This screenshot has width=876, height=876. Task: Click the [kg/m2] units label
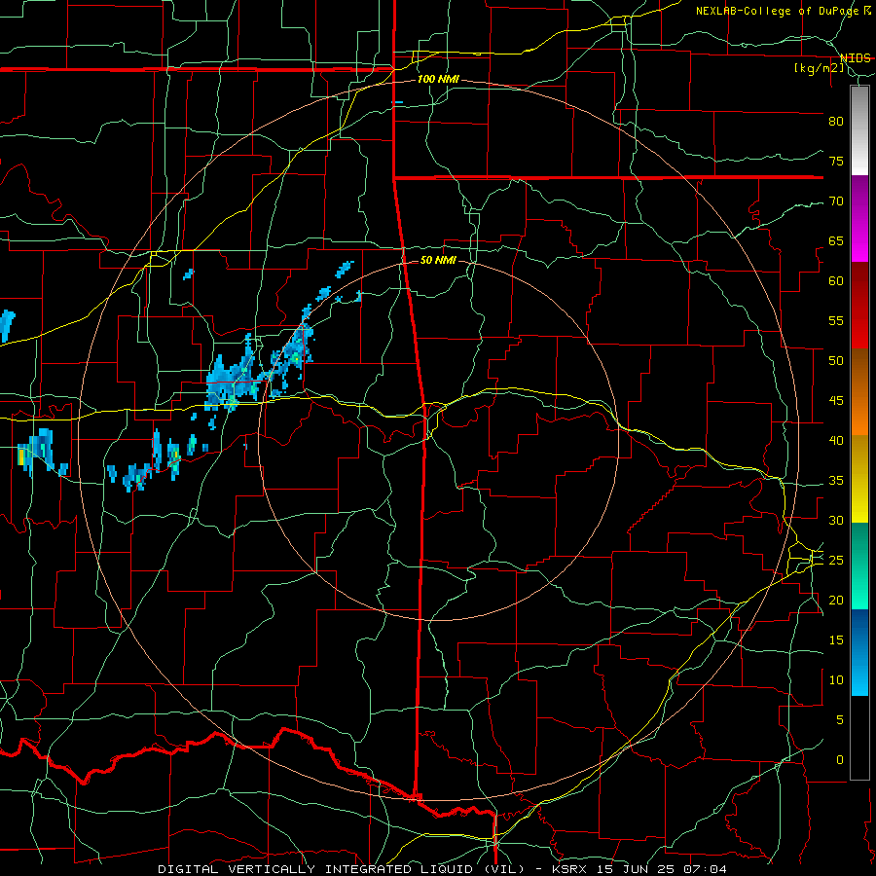[x=819, y=68]
